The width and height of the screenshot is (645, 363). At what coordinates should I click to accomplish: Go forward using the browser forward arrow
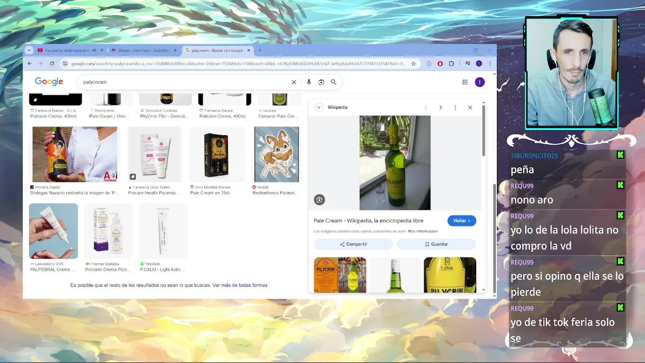40,64
